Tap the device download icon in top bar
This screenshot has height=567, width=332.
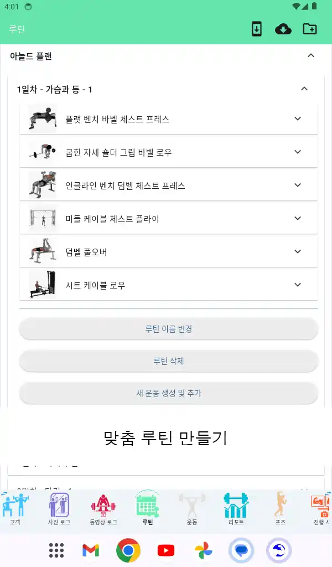point(257,28)
